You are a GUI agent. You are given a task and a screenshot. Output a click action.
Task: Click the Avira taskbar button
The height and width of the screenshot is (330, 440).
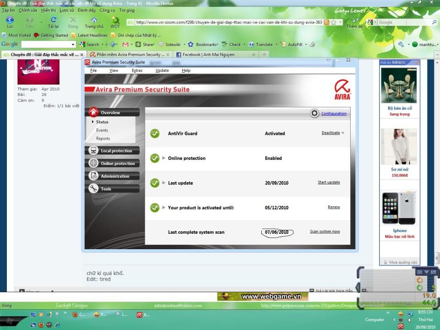click(x=143, y=315)
